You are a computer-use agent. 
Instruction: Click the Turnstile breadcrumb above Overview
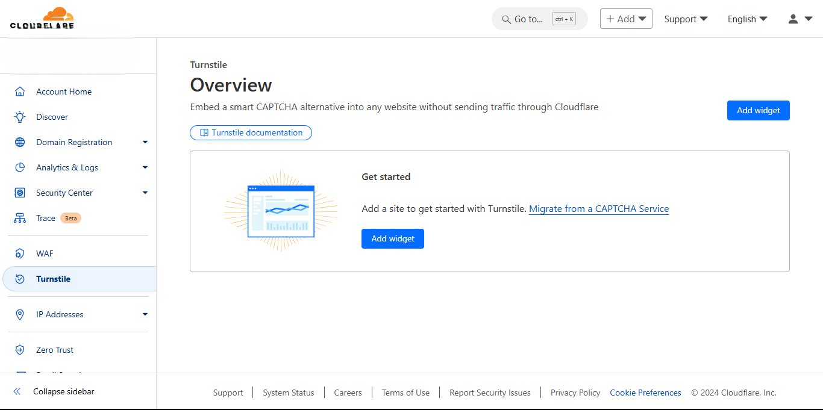208,64
